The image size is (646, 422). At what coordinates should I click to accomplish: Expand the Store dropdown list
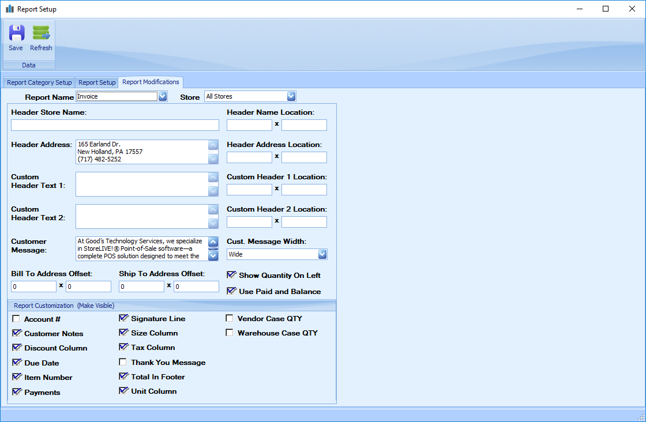[x=291, y=96]
